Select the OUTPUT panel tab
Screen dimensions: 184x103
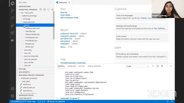pyautogui.click(x=82, y=66)
